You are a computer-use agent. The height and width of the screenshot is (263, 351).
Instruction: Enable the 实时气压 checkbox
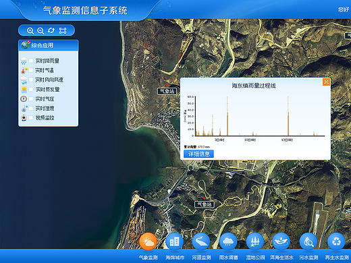pos(31,99)
